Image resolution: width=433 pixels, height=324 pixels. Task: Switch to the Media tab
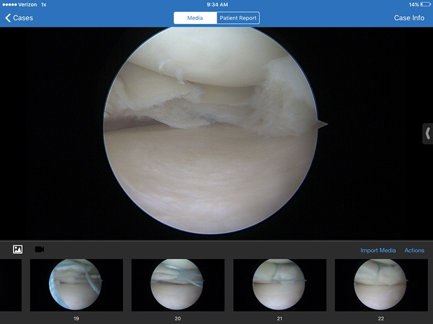pyautogui.click(x=195, y=18)
